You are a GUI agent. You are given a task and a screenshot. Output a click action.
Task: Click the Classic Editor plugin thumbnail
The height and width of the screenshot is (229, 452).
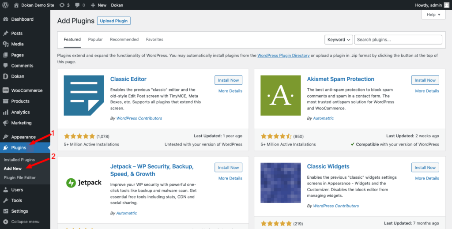[x=84, y=96]
